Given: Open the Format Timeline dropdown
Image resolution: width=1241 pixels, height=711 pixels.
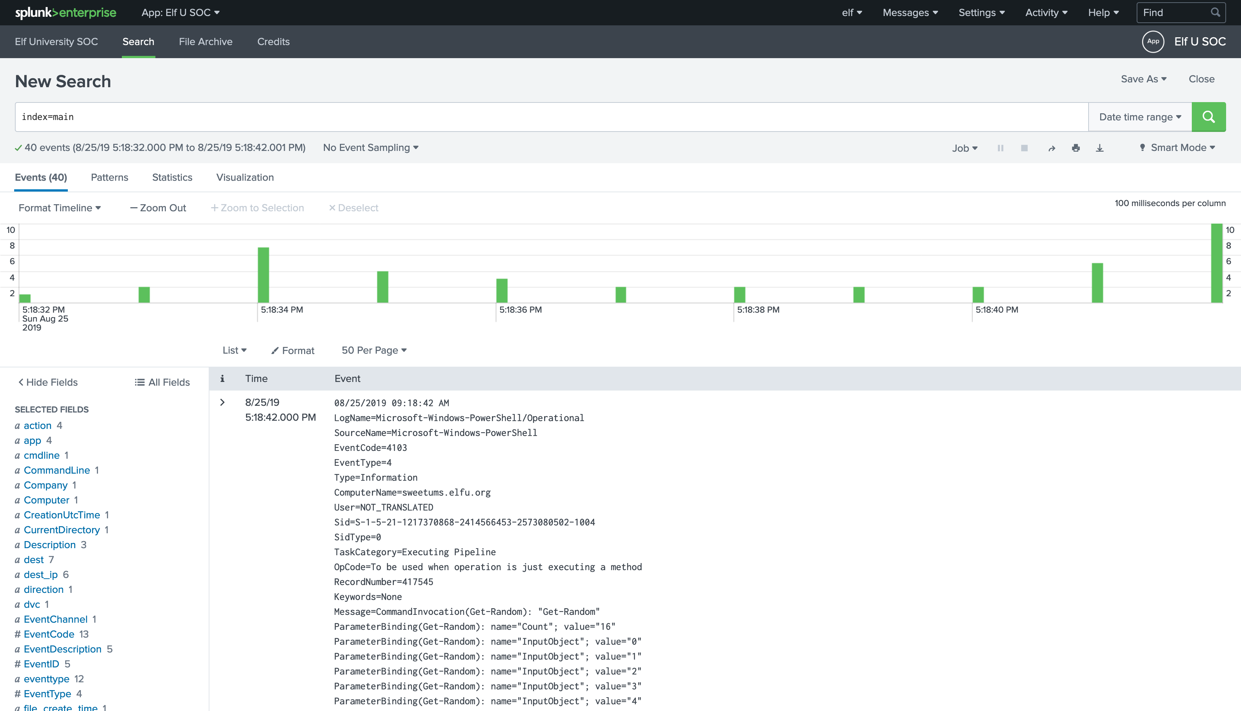Looking at the screenshot, I should [60, 208].
